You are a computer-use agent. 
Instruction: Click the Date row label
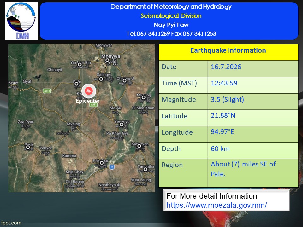pos(169,67)
